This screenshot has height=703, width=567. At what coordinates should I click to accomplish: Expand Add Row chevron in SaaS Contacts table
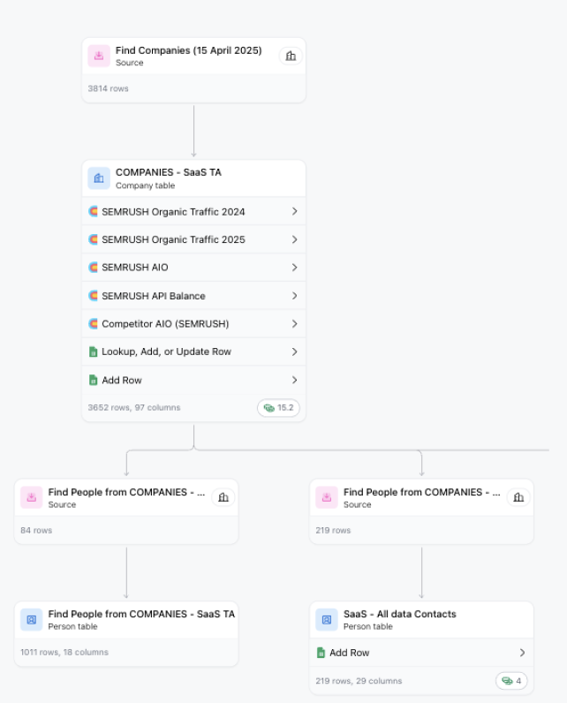(522, 653)
